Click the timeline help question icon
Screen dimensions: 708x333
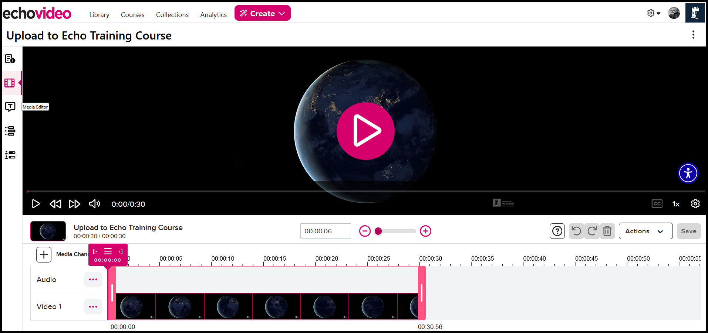pyautogui.click(x=557, y=231)
